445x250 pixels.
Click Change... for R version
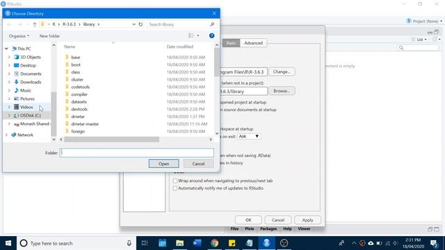(x=282, y=72)
